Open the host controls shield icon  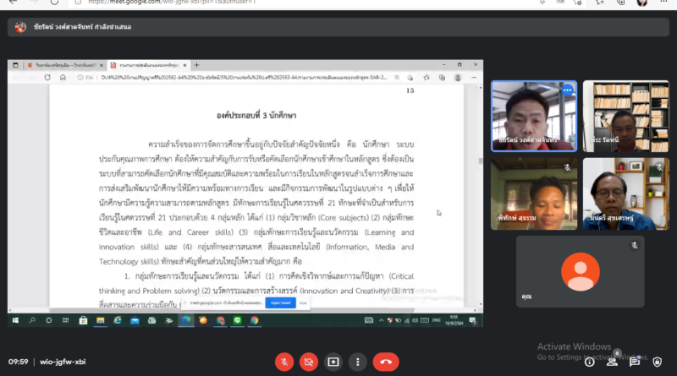coord(658,362)
